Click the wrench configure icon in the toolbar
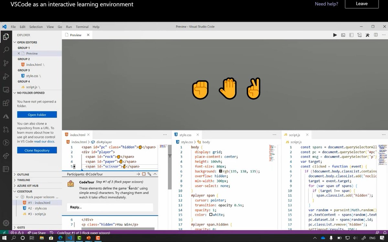This screenshot has width=388, height=242. tap(367, 35)
